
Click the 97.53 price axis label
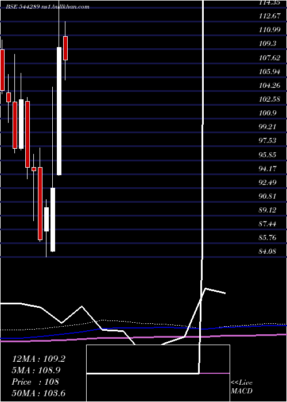click(267, 141)
